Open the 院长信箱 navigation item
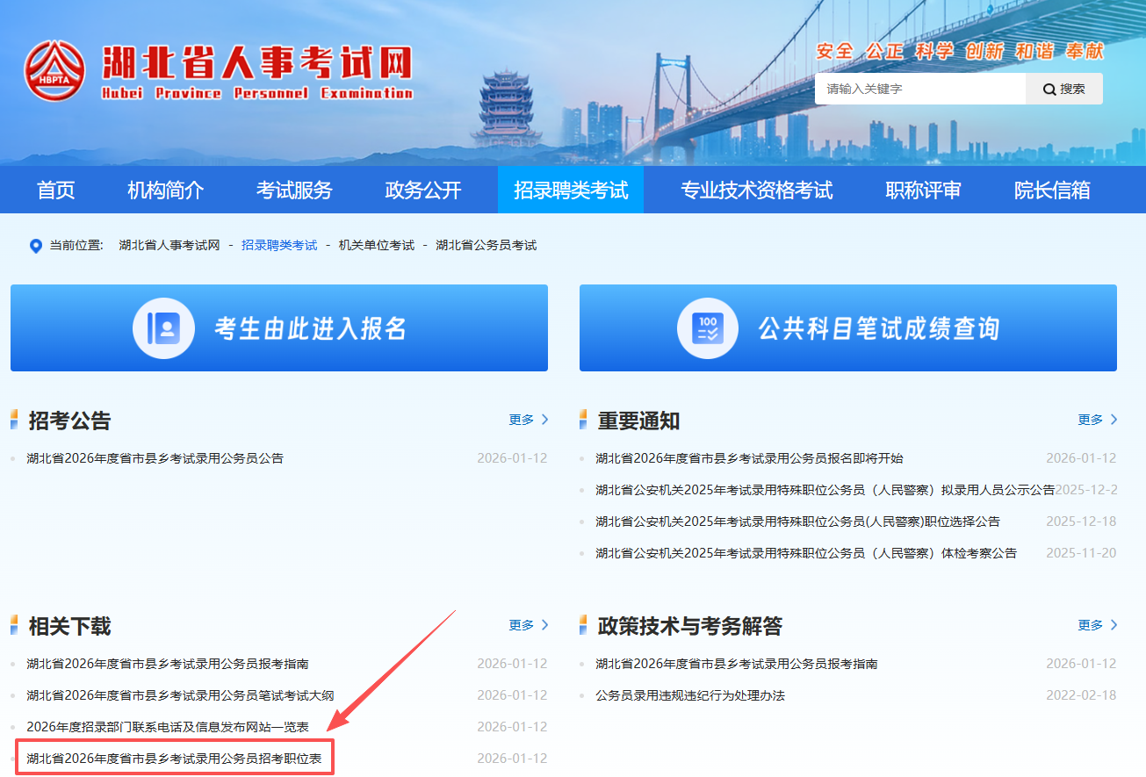Image resolution: width=1146 pixels, height=777 pixels. (1051, 190)
